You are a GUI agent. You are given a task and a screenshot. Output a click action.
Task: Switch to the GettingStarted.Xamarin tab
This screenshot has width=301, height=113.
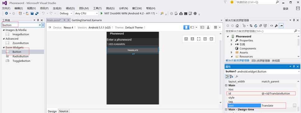coord(87,20)
